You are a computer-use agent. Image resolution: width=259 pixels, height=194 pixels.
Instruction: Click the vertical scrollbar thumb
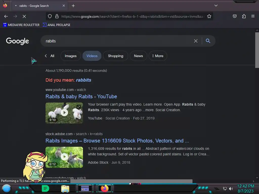pyautogui.click(x=257, y=50)
